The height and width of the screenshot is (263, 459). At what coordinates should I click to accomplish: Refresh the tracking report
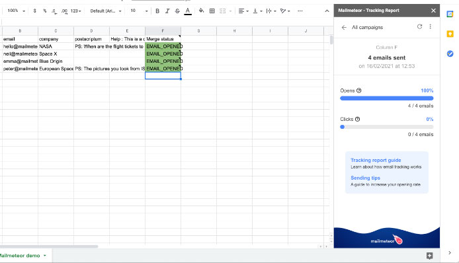tap(419, 26)
